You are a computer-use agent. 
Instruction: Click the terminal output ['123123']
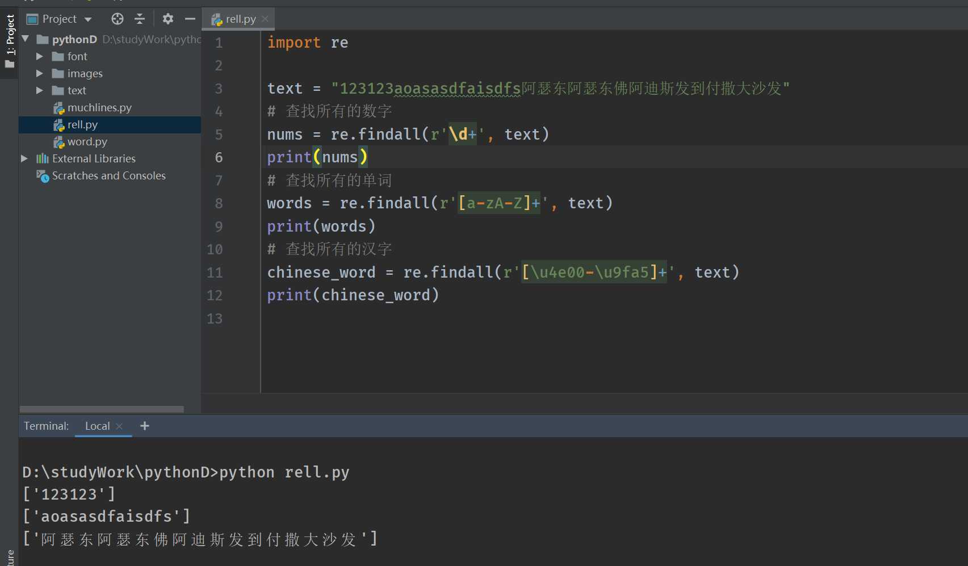[x=69, y=494]
